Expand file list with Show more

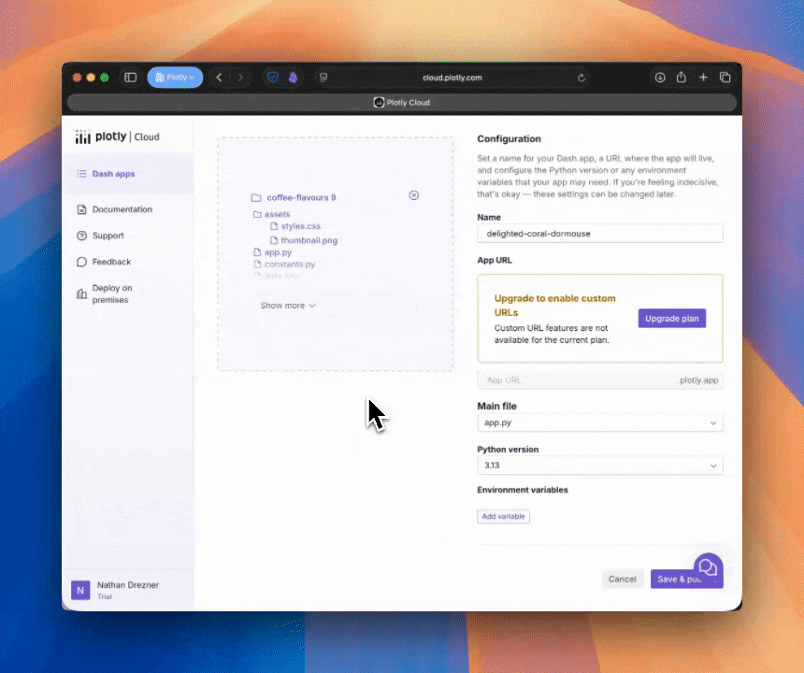click(288, 306)
